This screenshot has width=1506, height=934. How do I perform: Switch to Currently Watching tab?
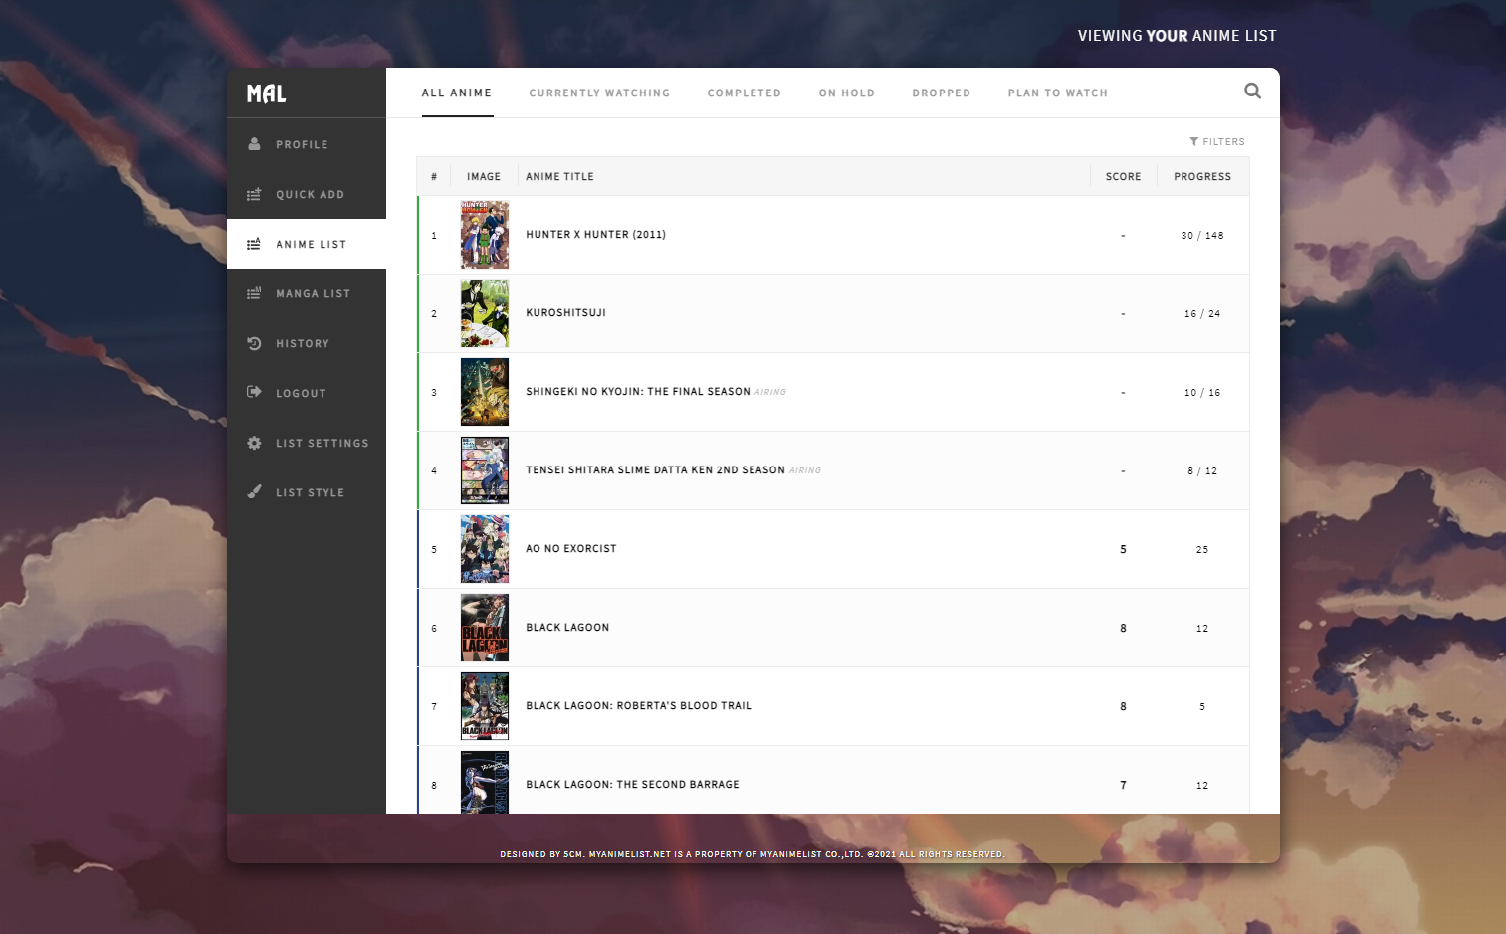[x=599, y=93]
